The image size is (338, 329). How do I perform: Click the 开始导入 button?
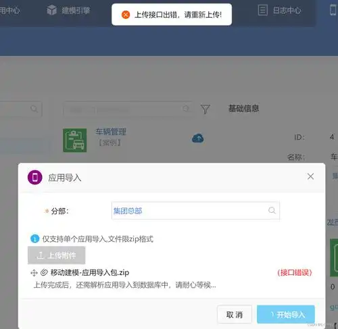coord(286,314)
